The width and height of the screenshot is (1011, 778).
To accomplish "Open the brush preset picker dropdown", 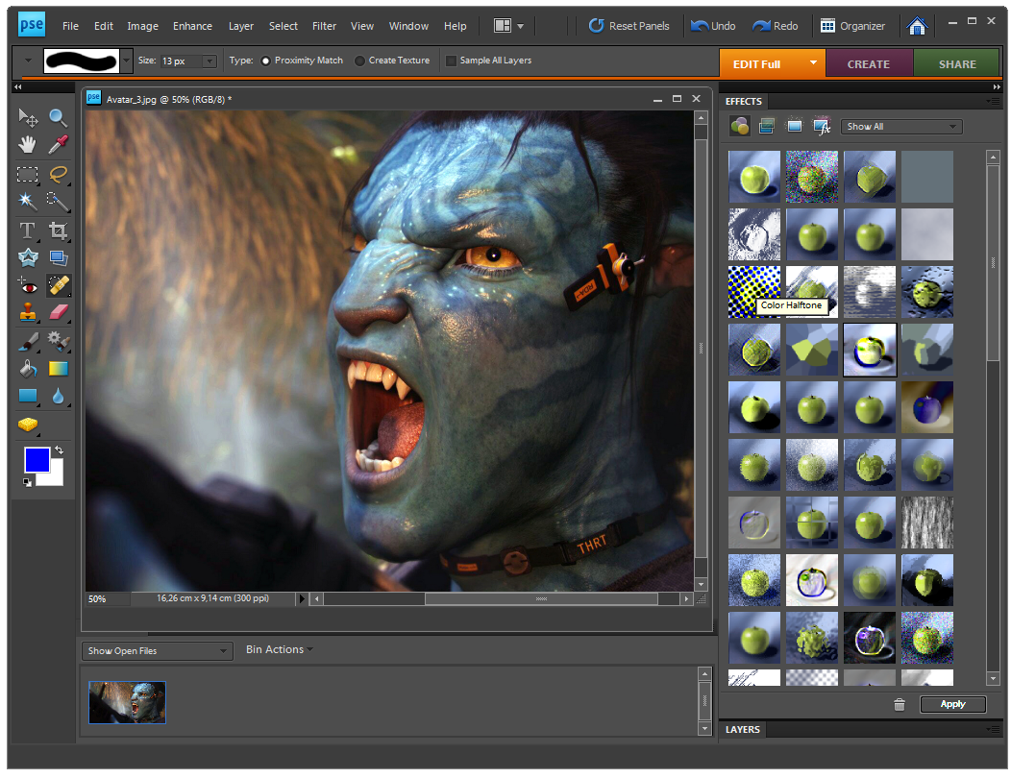I will (x=127, y=61).
